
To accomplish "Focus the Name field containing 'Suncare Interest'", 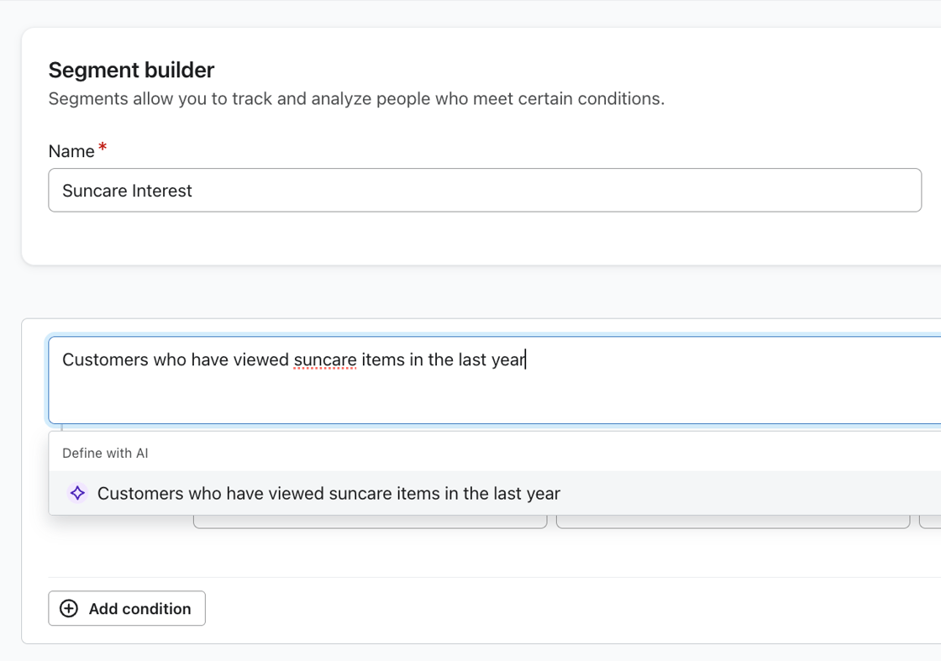I will 485,190.
